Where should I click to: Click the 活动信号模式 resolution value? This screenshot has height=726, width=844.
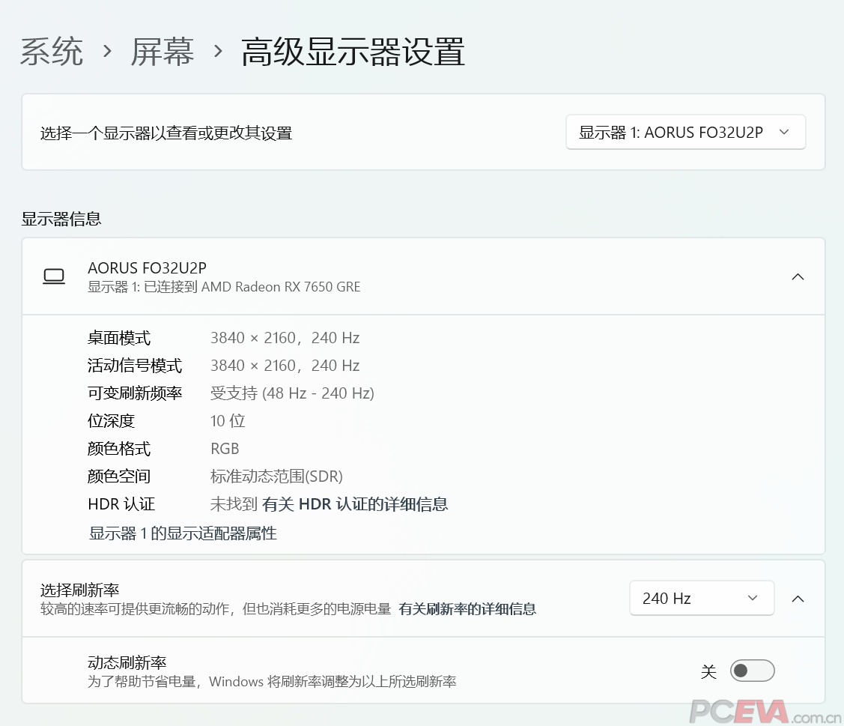click(x=285, y=366)
